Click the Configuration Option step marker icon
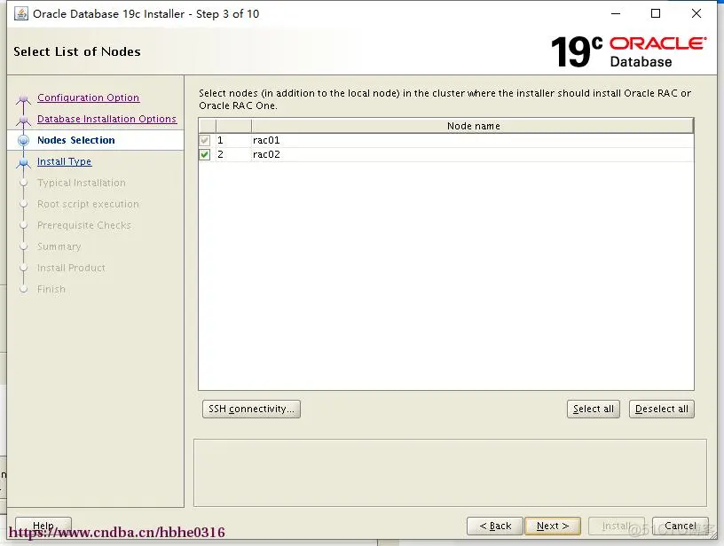The image size is (724, 546). tap(24, 98)
